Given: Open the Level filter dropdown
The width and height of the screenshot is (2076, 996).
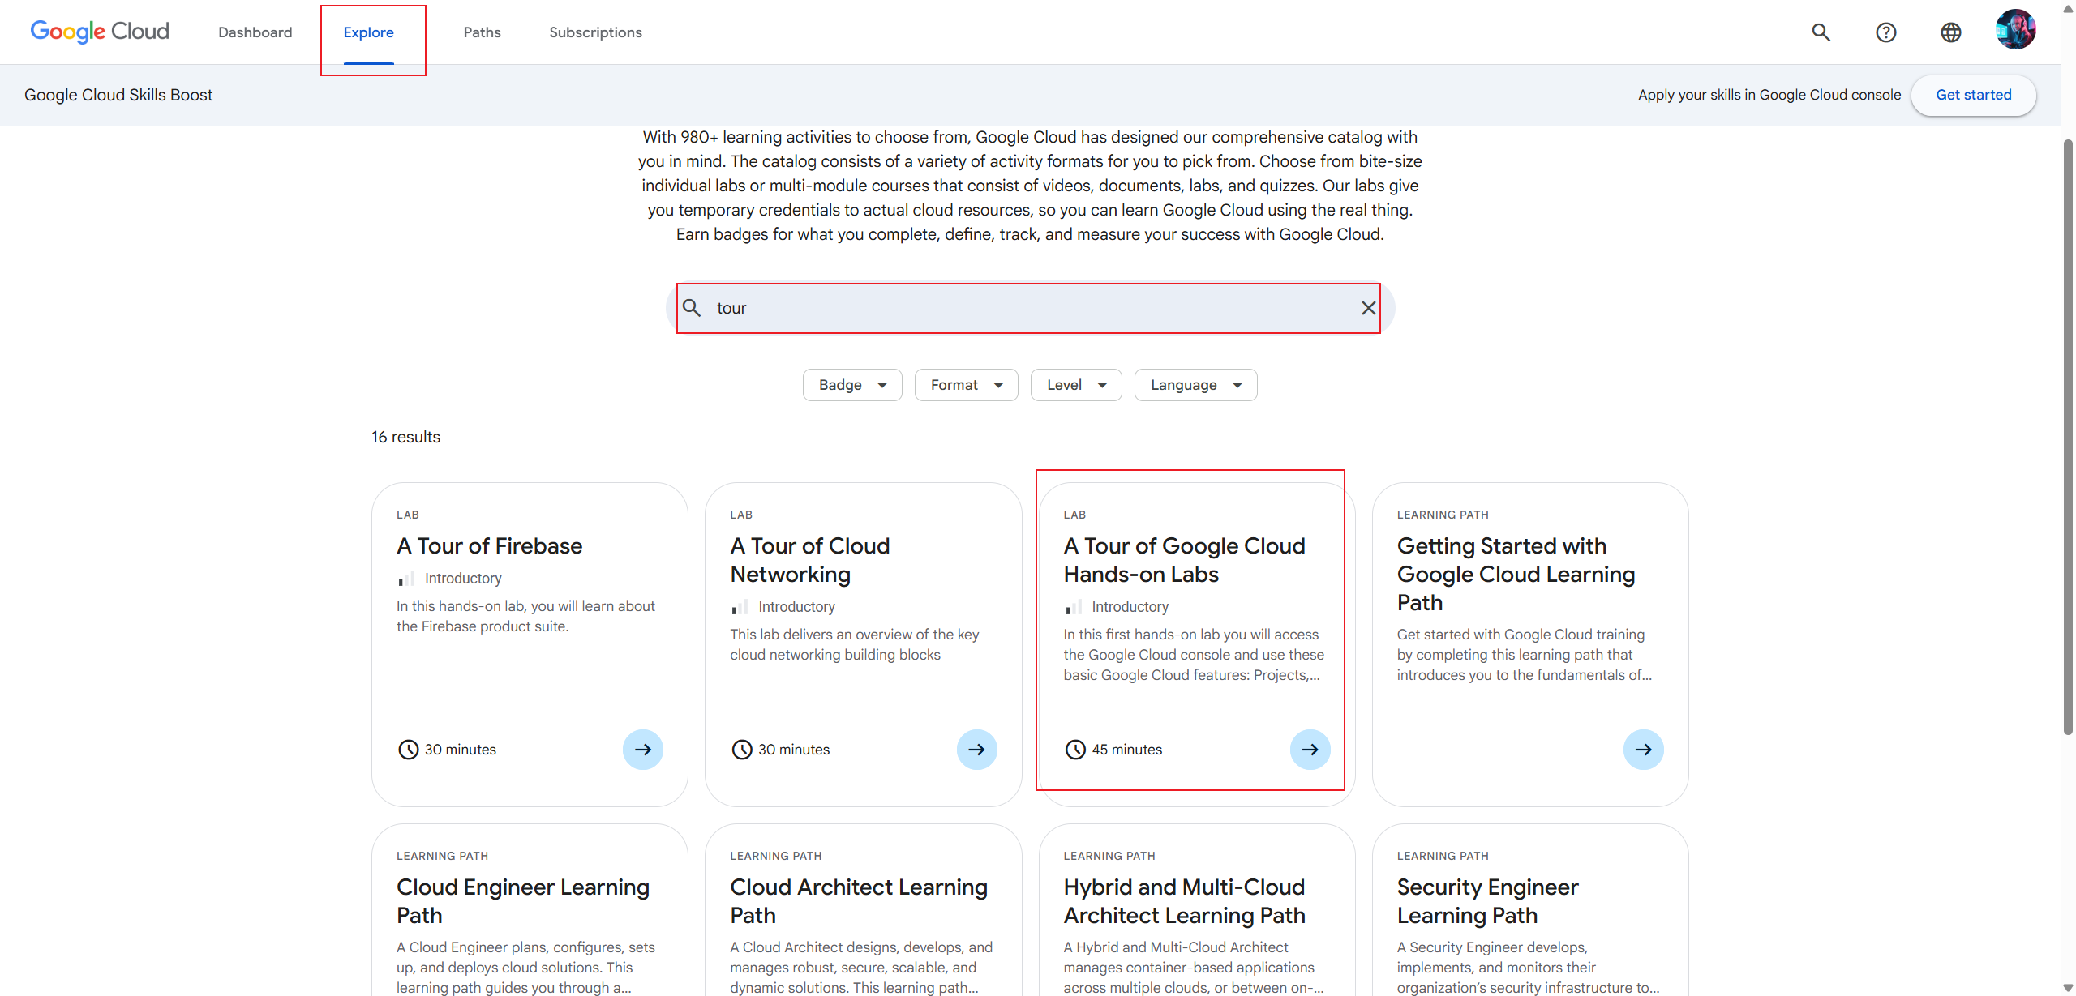Looking at the screenshot, I should 1077,385.
